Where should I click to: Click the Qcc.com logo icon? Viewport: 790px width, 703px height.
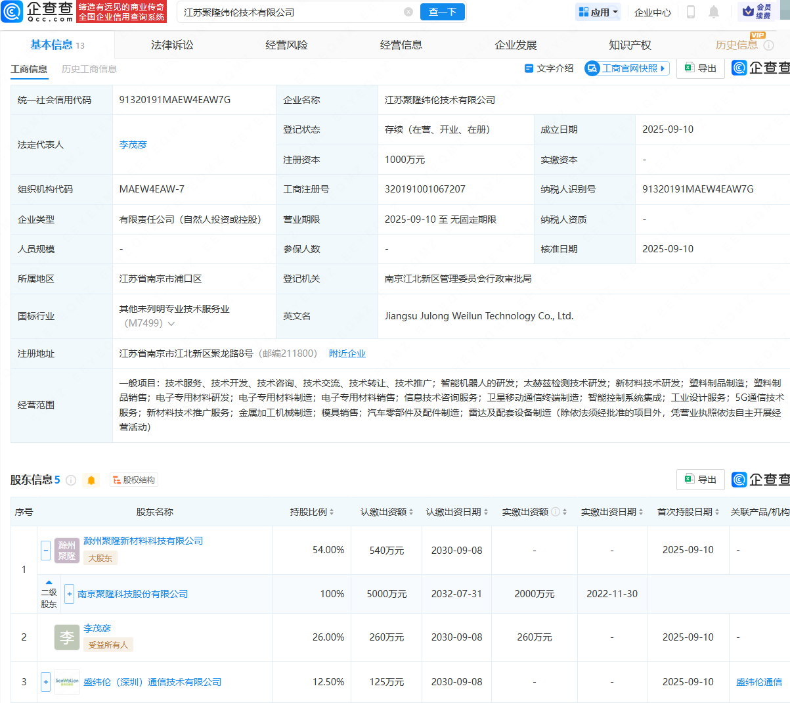point(12,12)
